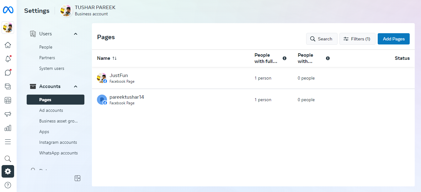Go to Ad accounts settings
This screenshot has height=192, width=421.
(51, 110)
